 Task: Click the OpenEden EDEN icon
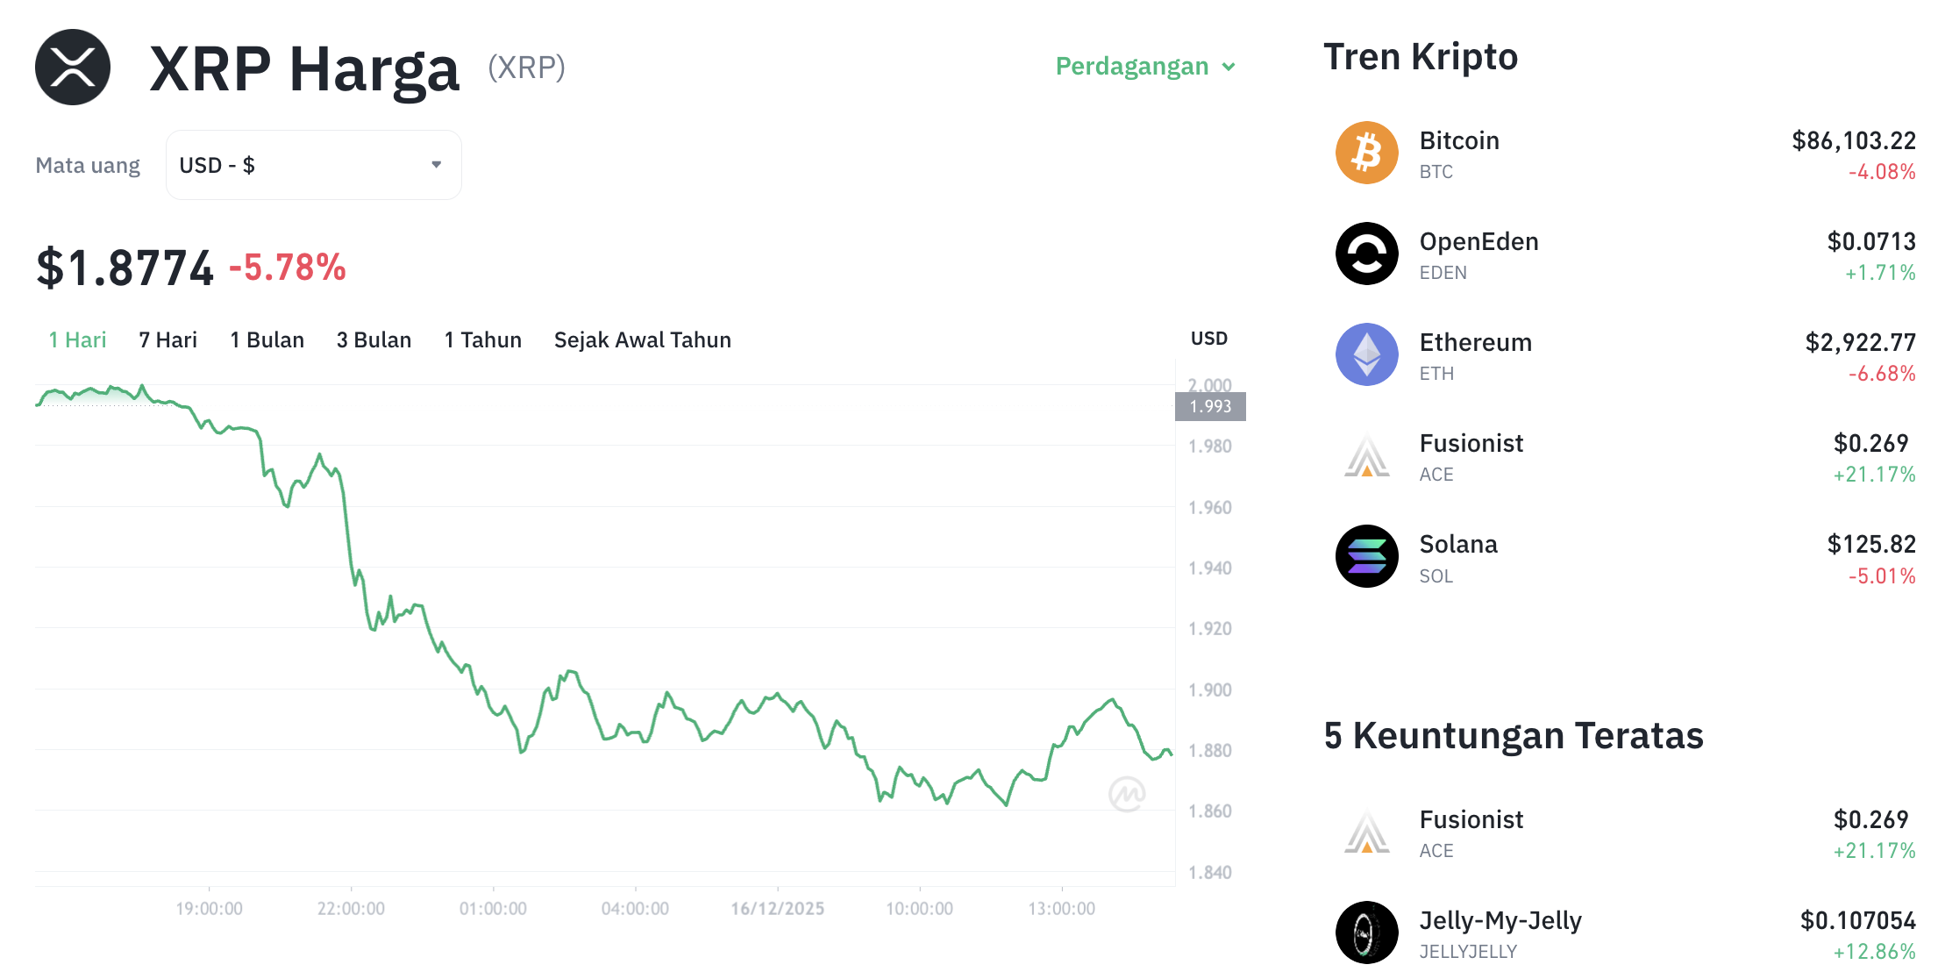coord(1365,254)
